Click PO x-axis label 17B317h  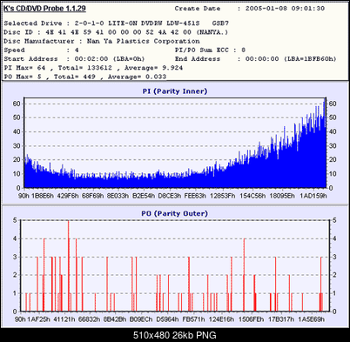click(281, 319)
